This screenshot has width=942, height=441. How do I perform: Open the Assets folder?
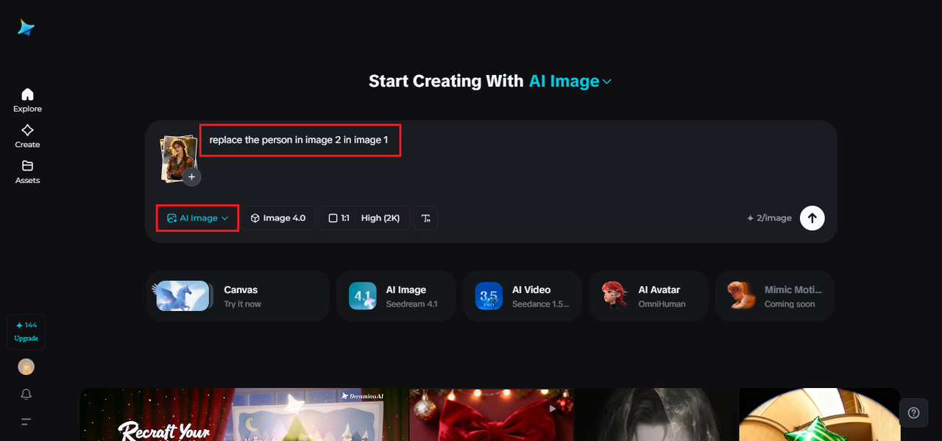pyautogui.click(x=27, y=171)
